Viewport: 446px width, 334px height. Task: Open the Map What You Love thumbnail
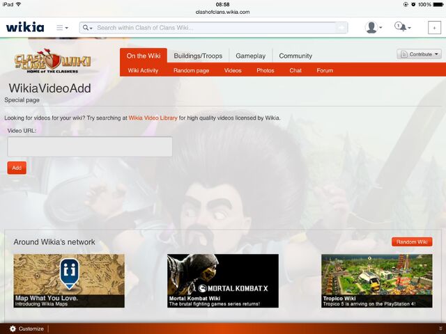(69, 280)
